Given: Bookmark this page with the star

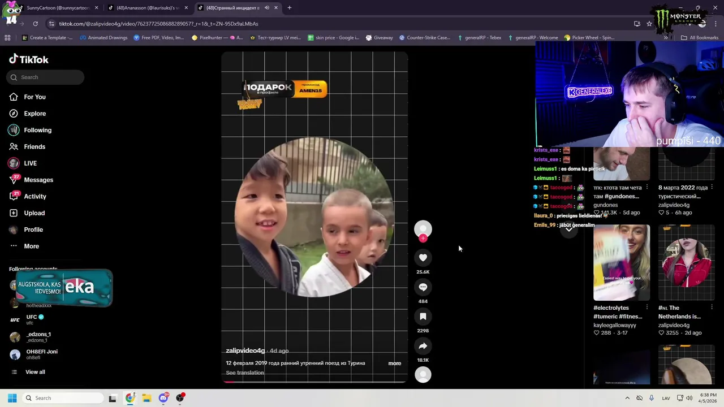Looking at the screenshot, I should 649,24.
